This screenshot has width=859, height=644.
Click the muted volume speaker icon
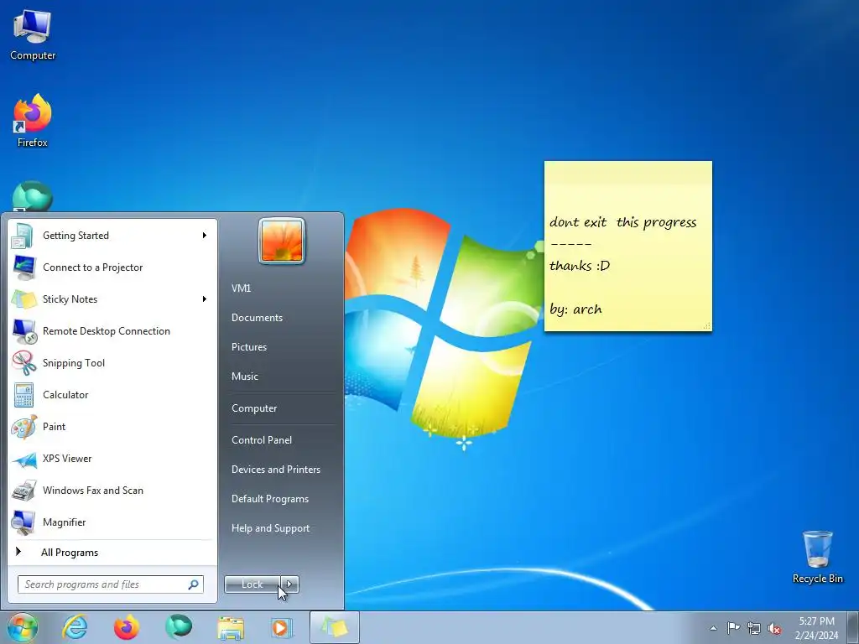(x=774, y=628)
